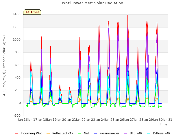Viewport: 185px width, 139px height.
Task: Click the blue Pyranometer legend swatch
Action: 95,134
